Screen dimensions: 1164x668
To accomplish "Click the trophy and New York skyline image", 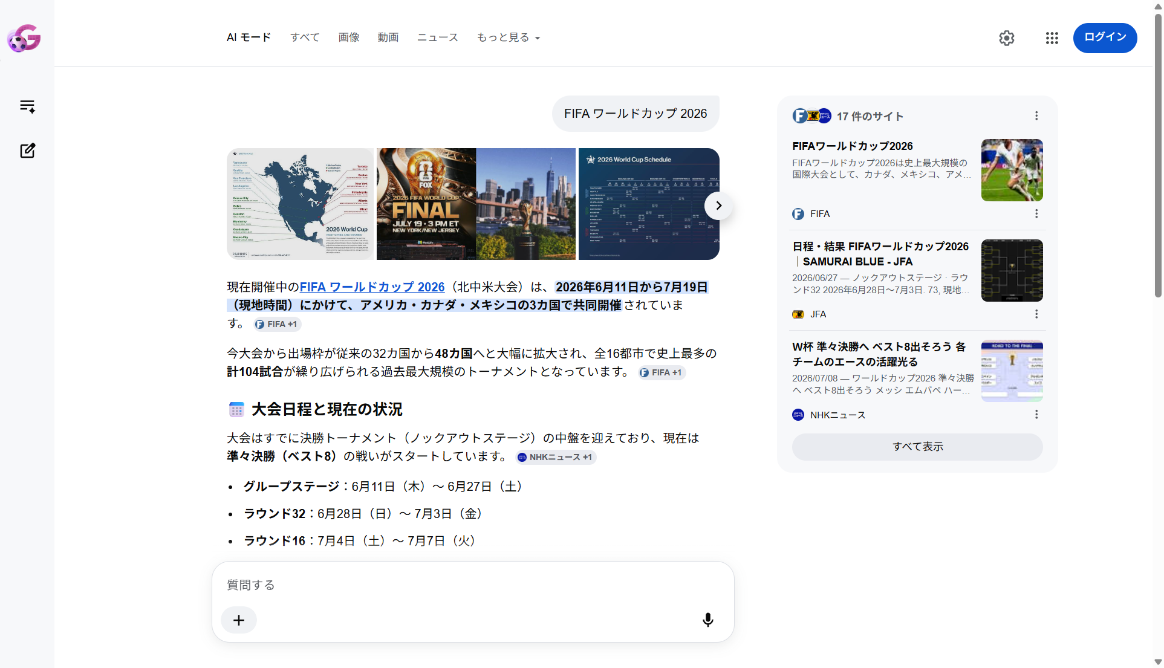I will [526, 204].
